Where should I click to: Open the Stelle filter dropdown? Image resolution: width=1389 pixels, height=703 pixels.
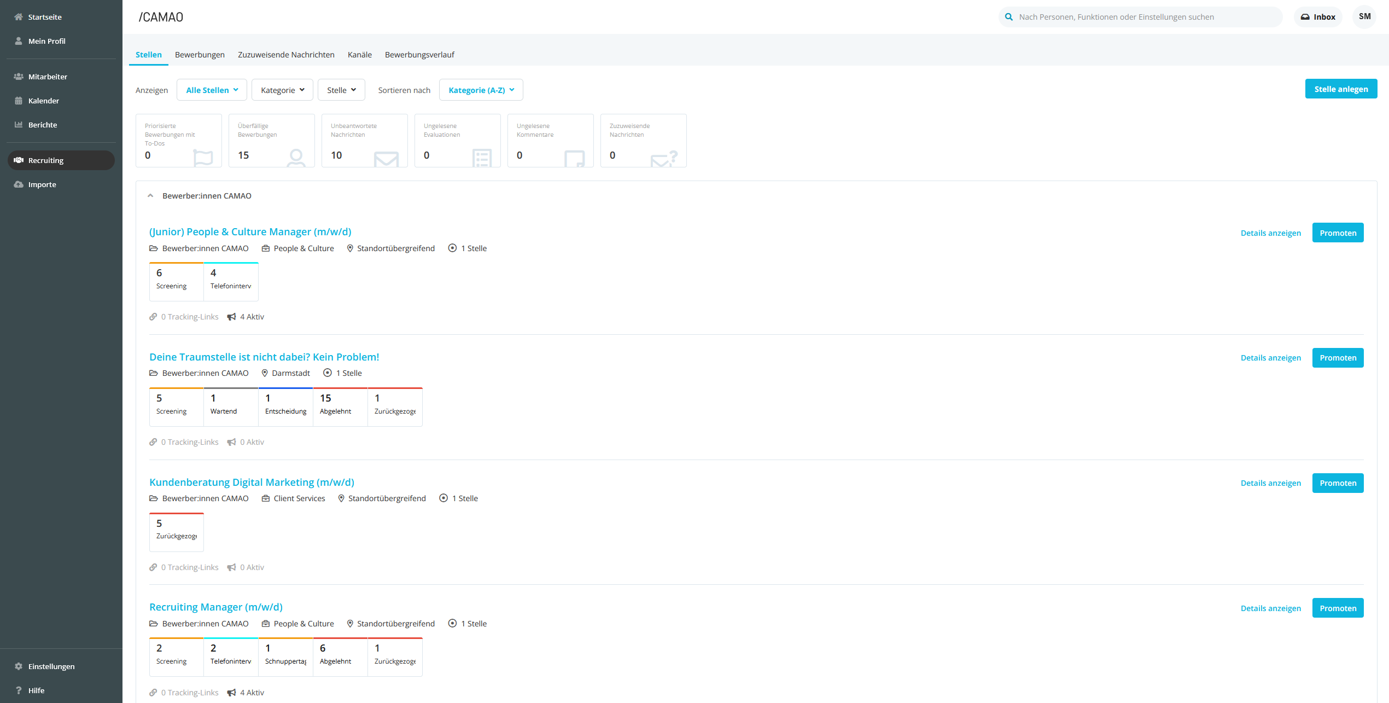pos(341,90)
